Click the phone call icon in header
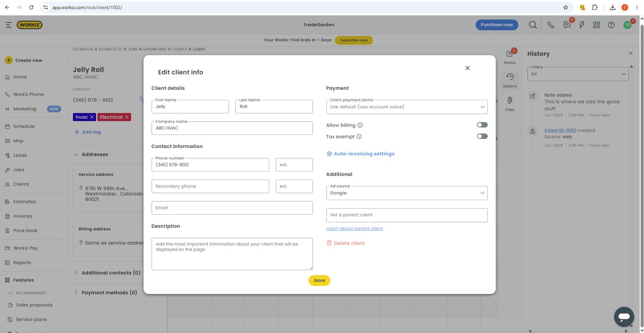 (551, 25)
